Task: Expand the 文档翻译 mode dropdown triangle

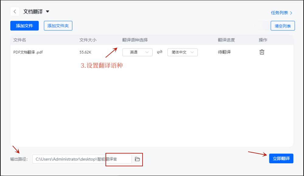Action: [47, 12]
